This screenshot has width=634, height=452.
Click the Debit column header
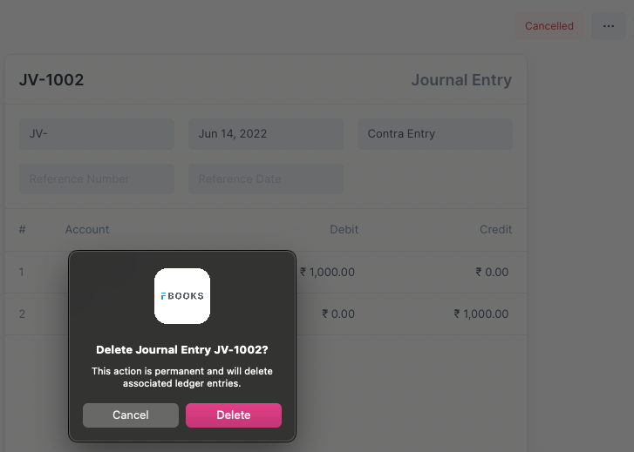344,229
